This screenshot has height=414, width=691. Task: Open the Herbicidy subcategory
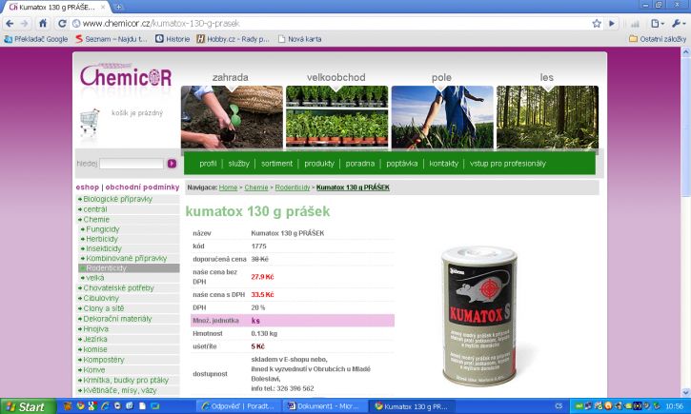[x=102, y=239]
